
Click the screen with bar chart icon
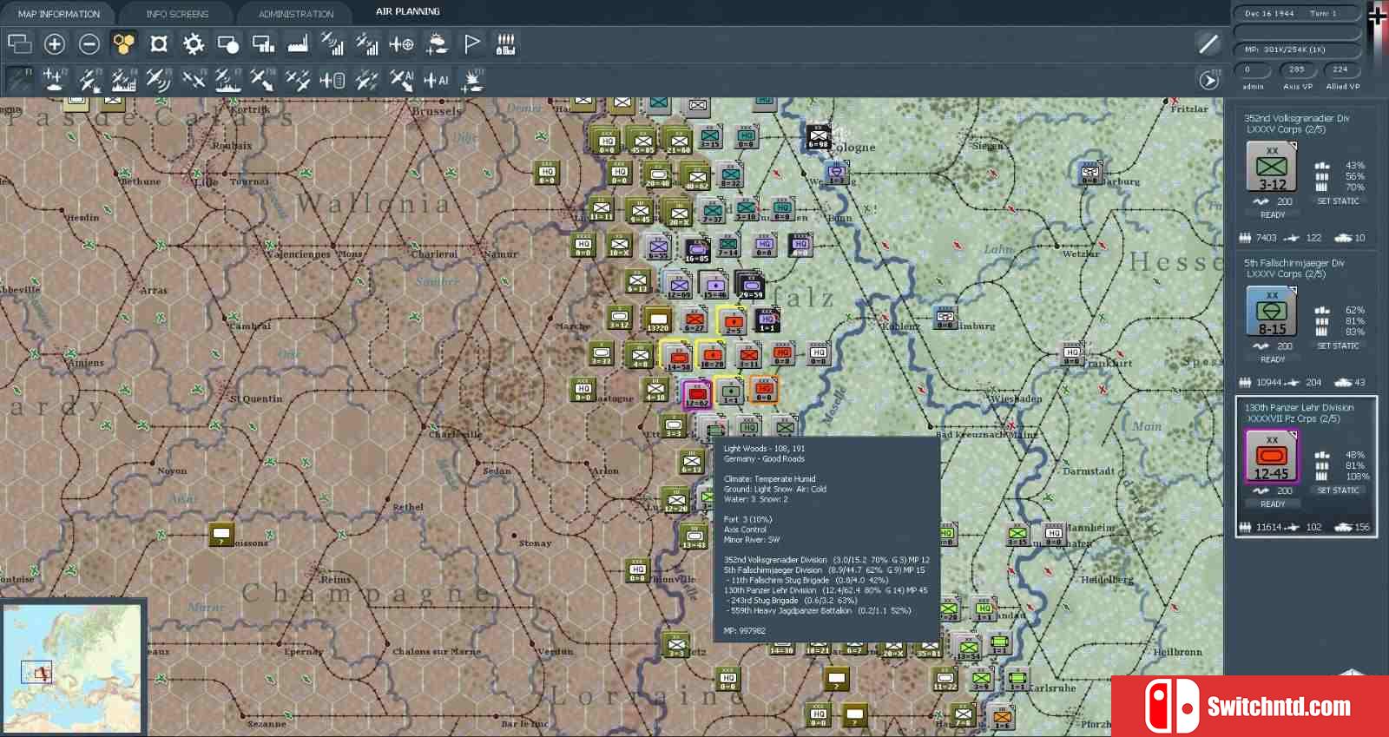click(x=263, y=43)
